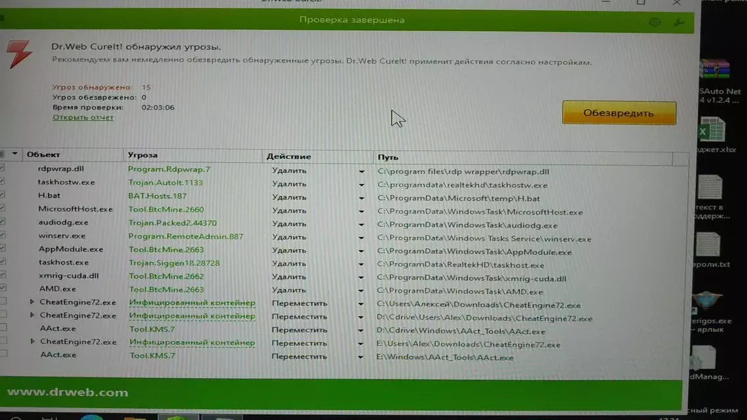The width and height of the screenshot is (747, 420).
Task: Select path C:\ProgramData\RealtekHD\taskhost.exe
Action: (461, 265)
